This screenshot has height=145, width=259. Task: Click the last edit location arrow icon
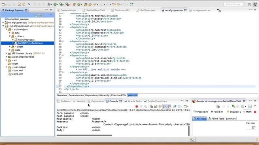point(114,4)
